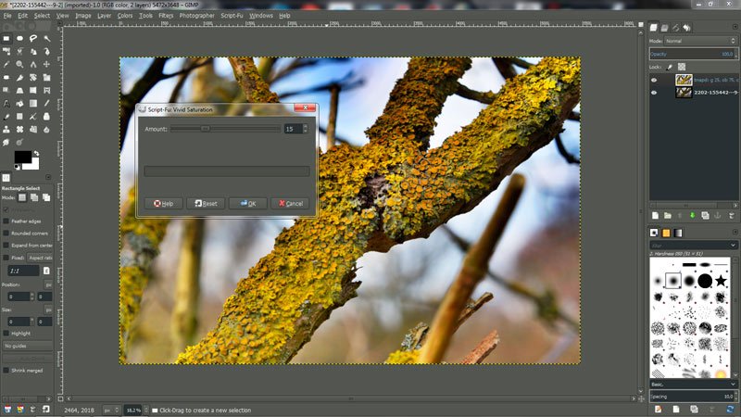The image size is (741, 417).
Task: Select the Bucket Fill tool
Action: pyautogui.click(x=19, y=103)
